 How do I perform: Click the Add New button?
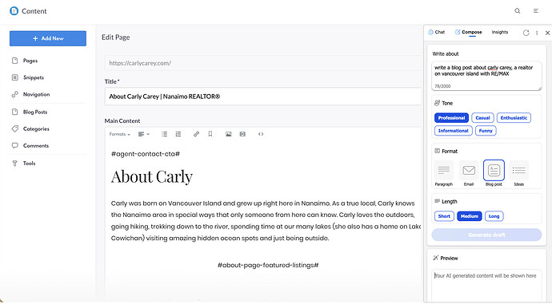[48, 38]
